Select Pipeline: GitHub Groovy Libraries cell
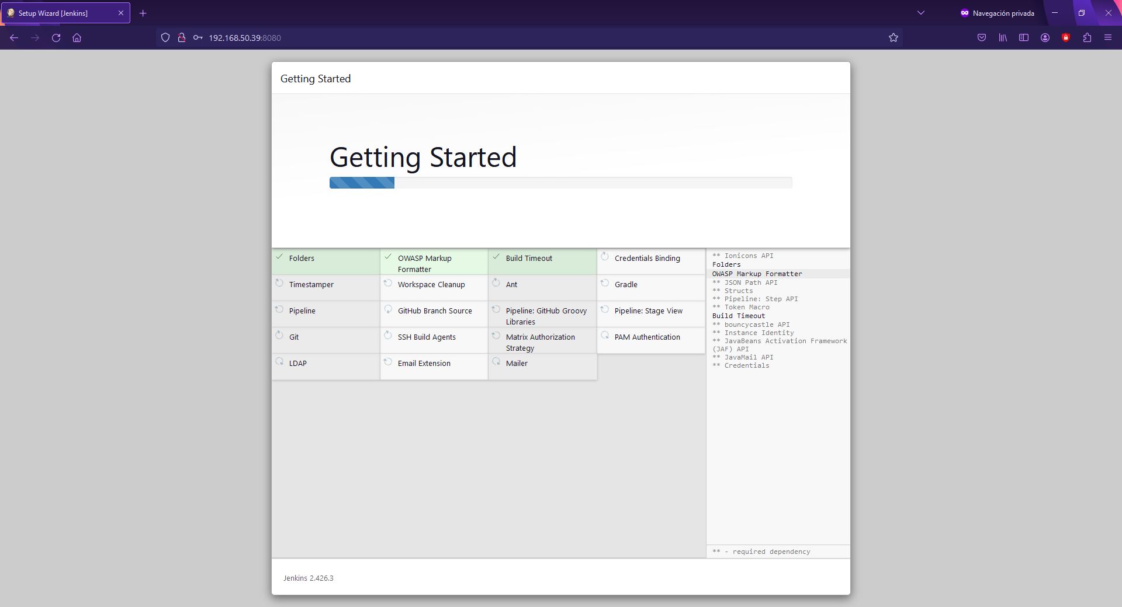Image resolution: width=1122 pixels, height=607 pixels. coord(543,314)
